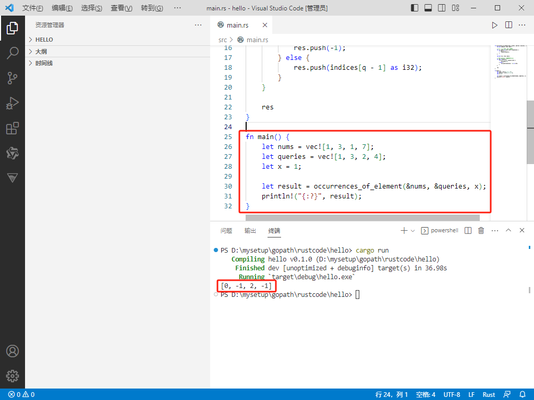Kill the terminal with trash icon
Screen dimensions: 534x400
481,231
